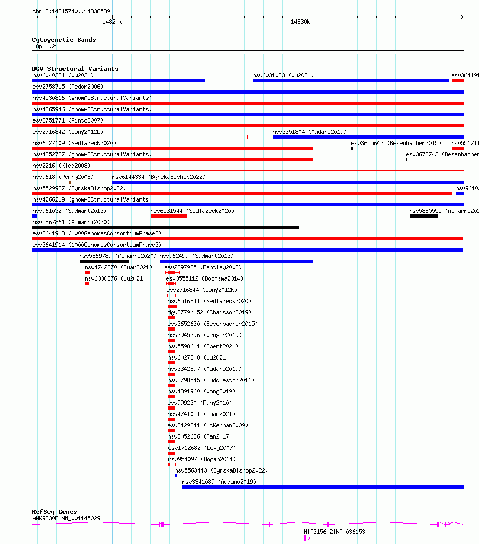The width and height of the screenshot is (479, 544).
Task: Select nsv9618 (Perry2008) variant
Action: (x=52, y=182)
